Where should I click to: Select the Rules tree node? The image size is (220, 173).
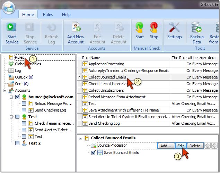[x=19, y=57]
